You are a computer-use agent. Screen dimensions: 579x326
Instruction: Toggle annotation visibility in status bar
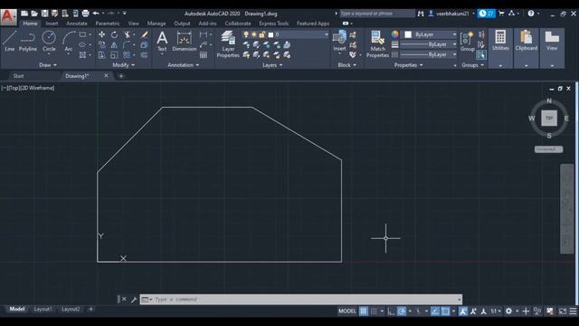pyautogui.click(x=463, y=312)
